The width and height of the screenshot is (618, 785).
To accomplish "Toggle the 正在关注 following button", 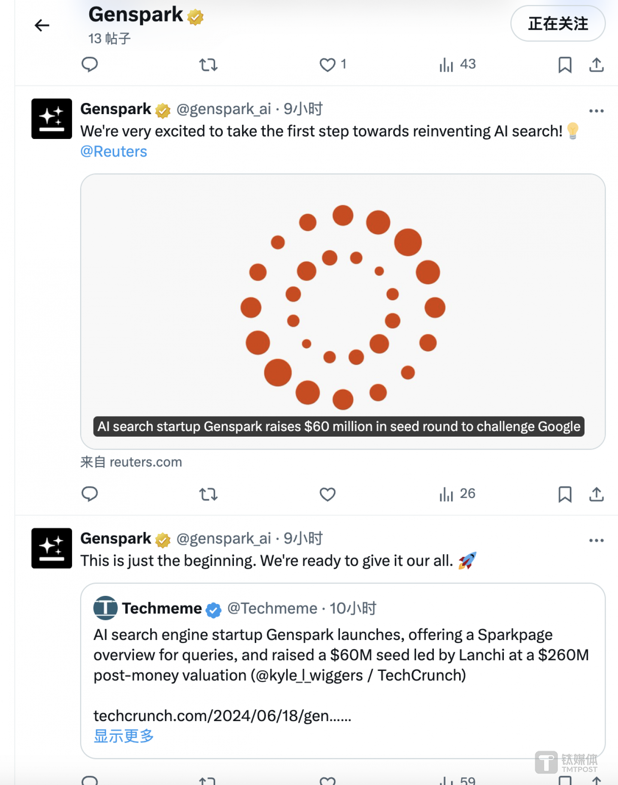I will coord(557,24).
